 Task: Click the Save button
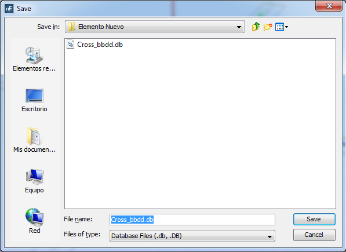[314, 219]
